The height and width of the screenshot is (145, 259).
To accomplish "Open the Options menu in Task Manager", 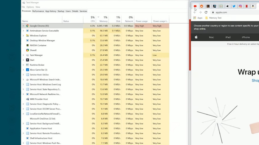I will click(x=30, y=7).
